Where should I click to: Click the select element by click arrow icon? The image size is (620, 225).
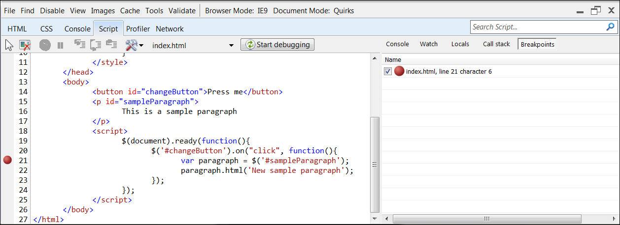pyautogui.click(x=9, y=45)
